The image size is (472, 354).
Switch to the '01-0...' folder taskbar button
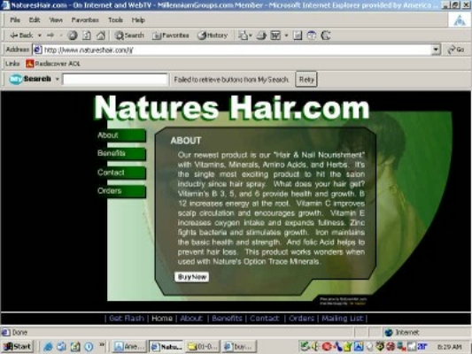pyautogui.click(x=203, y=347)
